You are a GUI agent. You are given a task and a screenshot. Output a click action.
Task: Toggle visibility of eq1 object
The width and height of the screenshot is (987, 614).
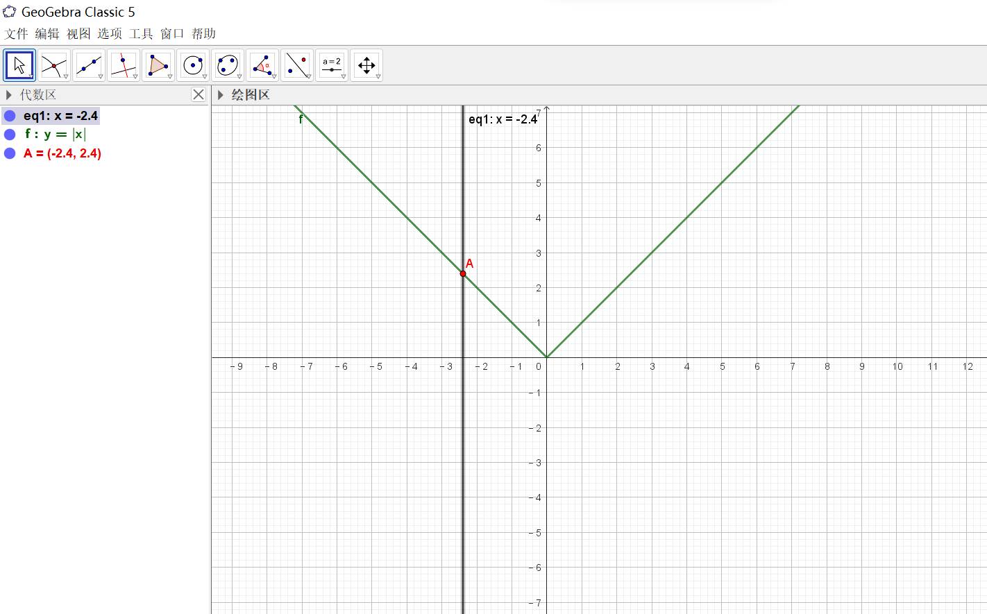[x=10, y=116]
